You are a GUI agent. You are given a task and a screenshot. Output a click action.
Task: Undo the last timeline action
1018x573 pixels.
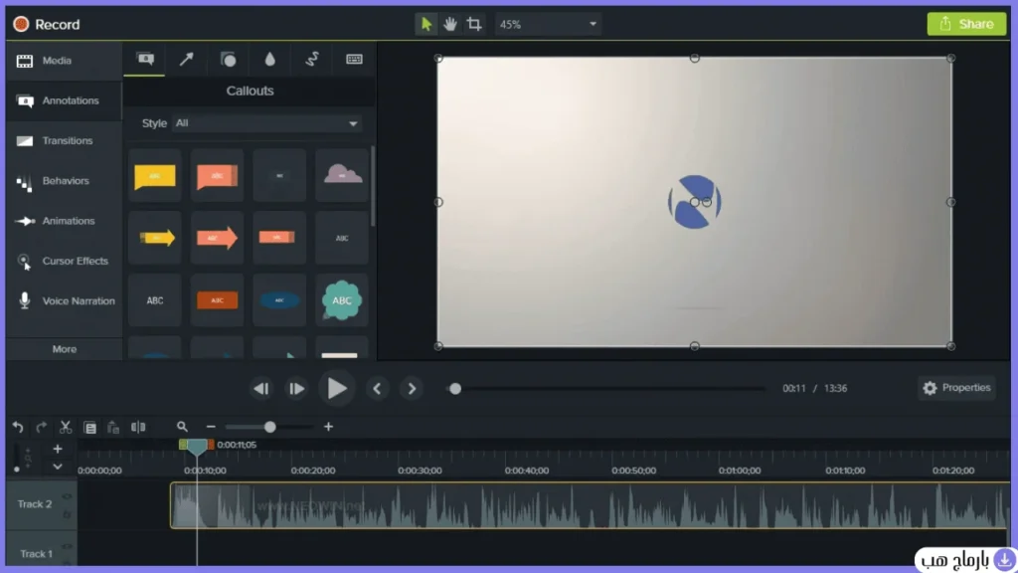pos(18,427)
